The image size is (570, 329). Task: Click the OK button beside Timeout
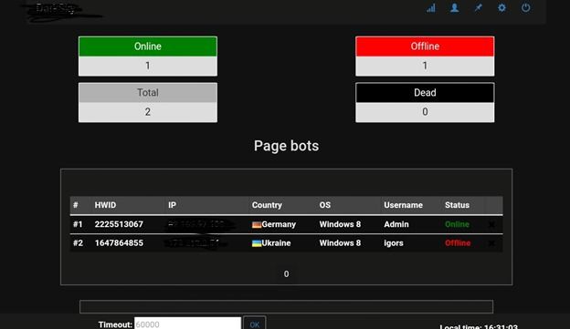[x=255, y=324]
